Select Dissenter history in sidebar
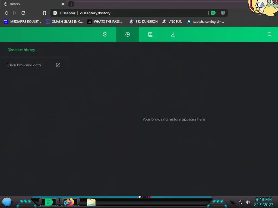The height and width of the screenshot is (208, 278). tap(21, 50)
